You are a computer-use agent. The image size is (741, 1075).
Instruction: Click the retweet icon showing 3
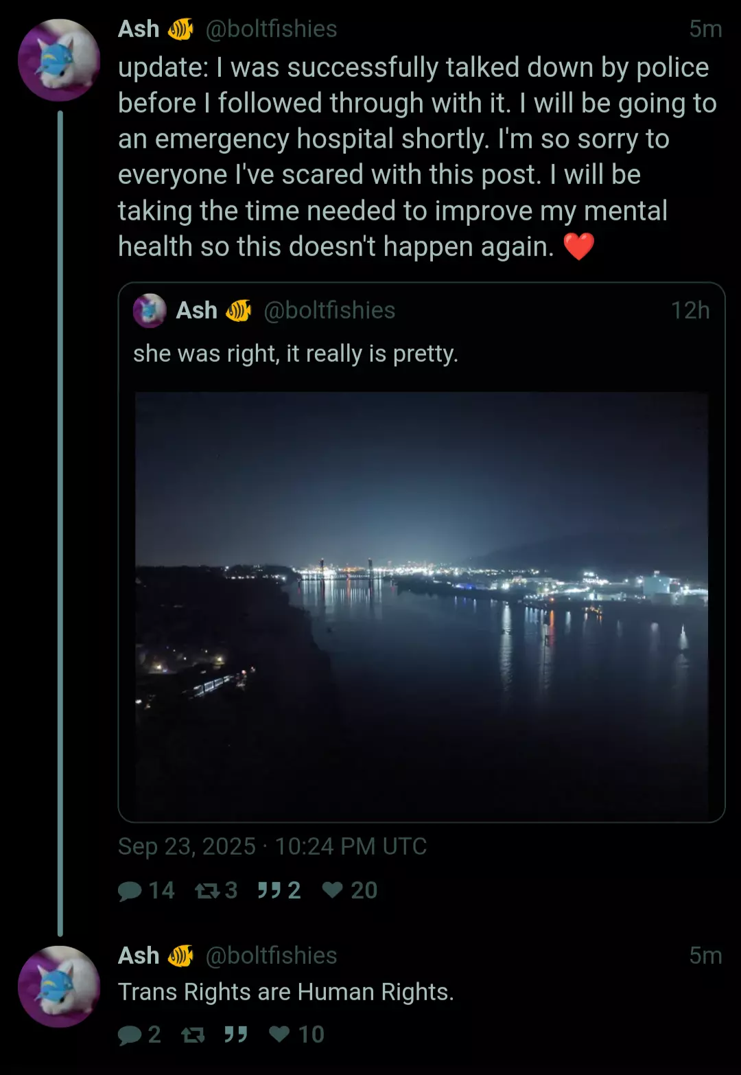point(207,890)
